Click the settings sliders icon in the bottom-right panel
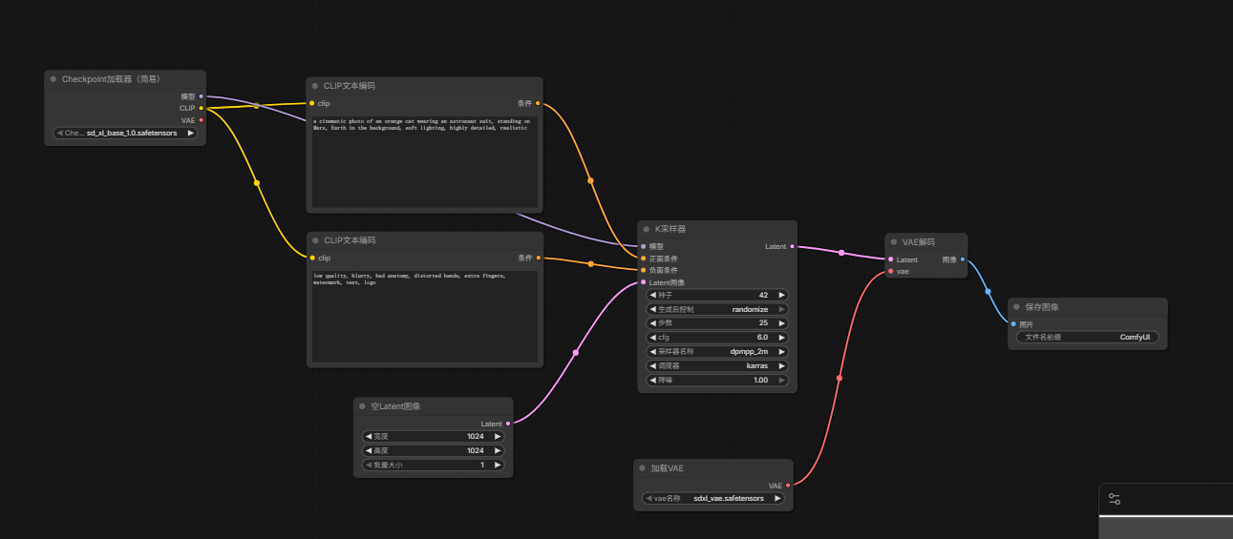 [1115, 499]
